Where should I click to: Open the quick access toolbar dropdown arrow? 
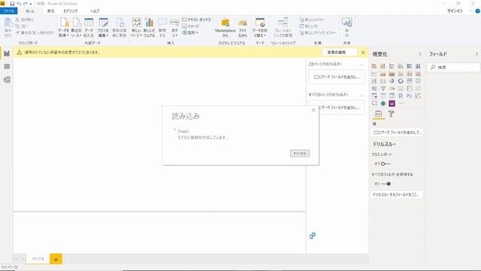point(31,4)
